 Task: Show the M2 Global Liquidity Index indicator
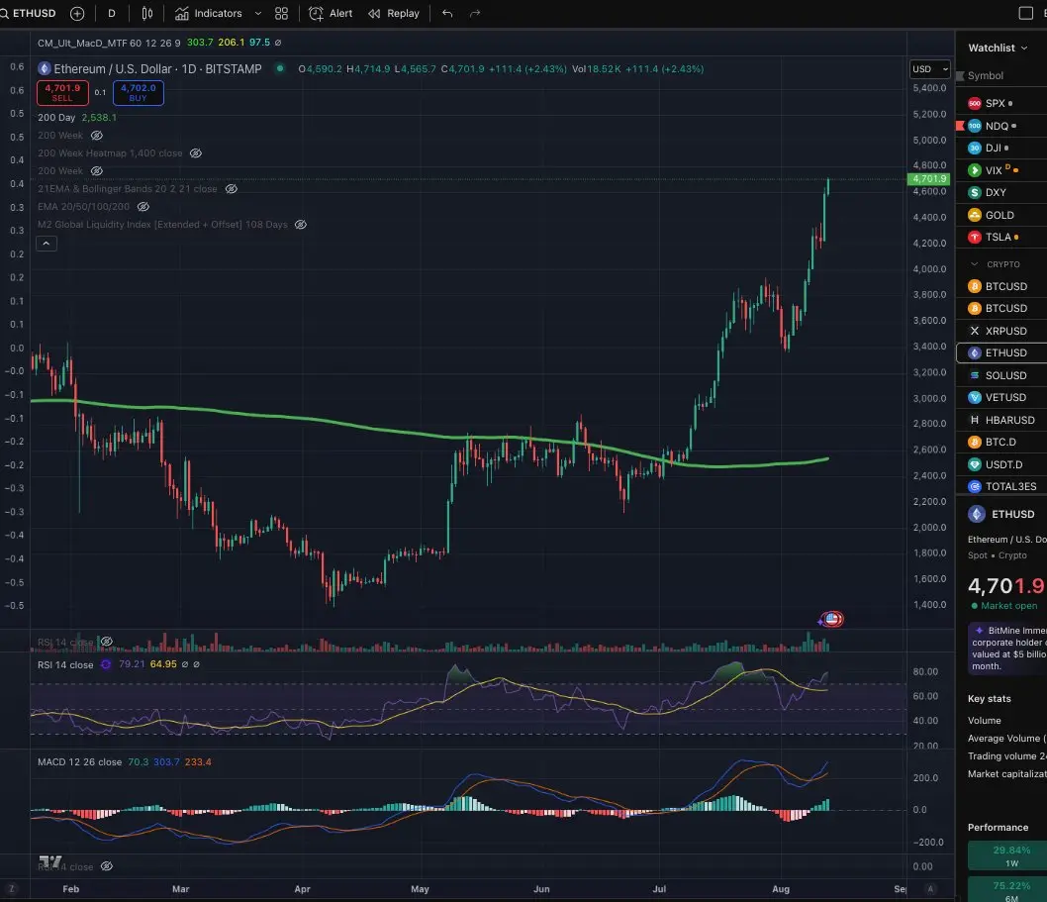tap(301, 225)
